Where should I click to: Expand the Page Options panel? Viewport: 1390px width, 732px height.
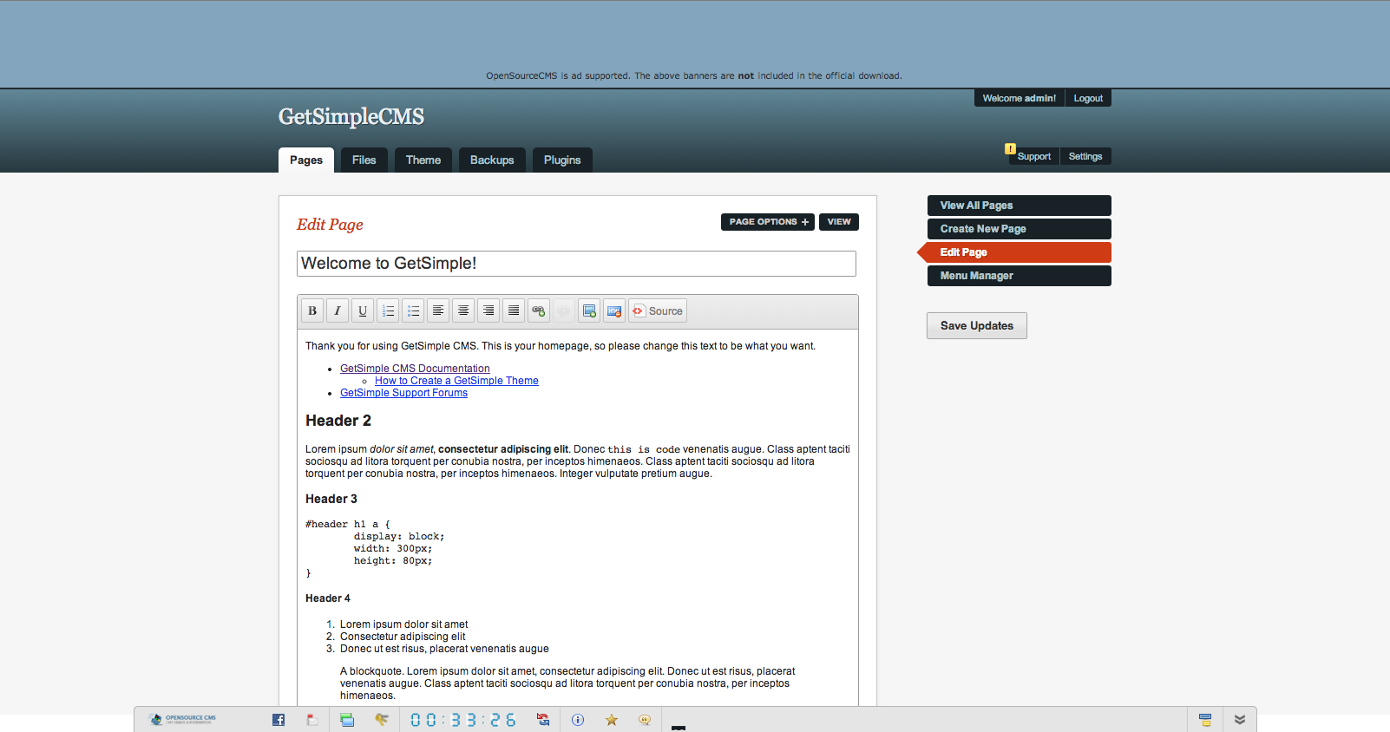coord(768,222)
